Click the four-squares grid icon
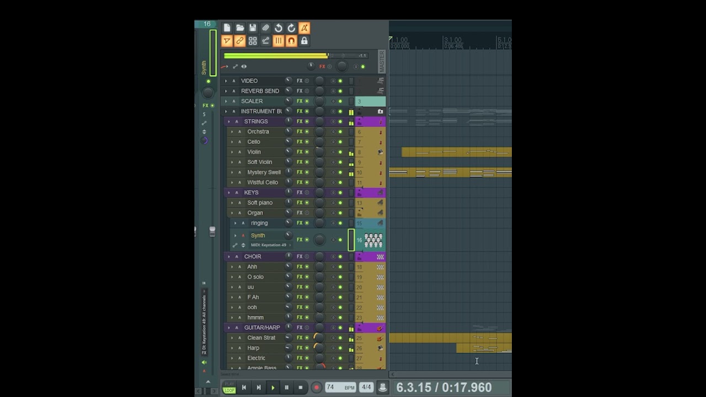This screenshot has height=397, width=706. 253,41
